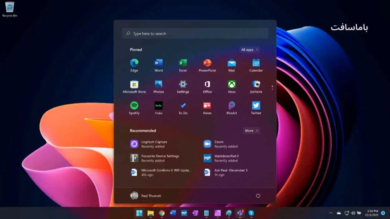
Task: Open the Paul Thurrott user account menu
Action: tap(146, 196)
